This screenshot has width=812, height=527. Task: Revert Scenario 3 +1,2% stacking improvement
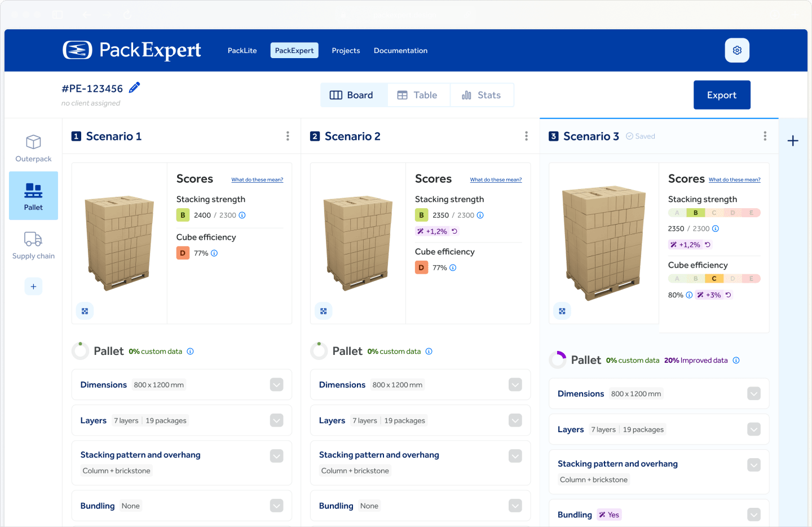click(708, 245)
